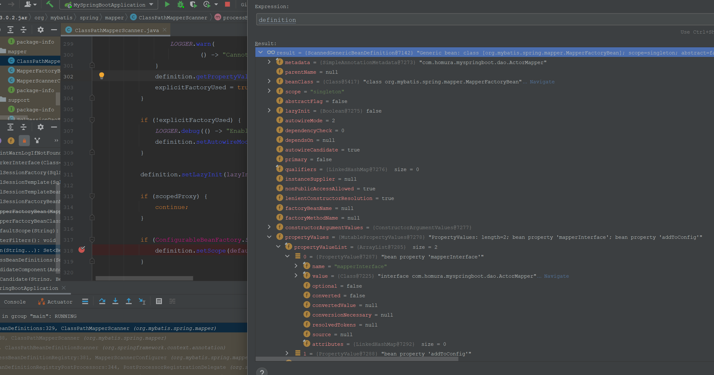Expand the constructorArgumentValues node
This screenshot has height=375, width=714.
[x=269, y=227]
